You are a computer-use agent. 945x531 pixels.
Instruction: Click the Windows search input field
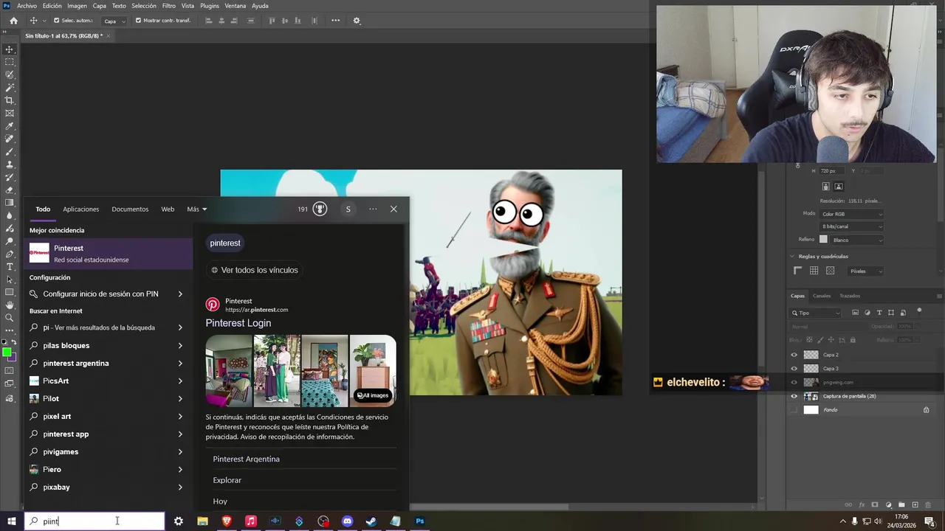(x=94, y=521)
